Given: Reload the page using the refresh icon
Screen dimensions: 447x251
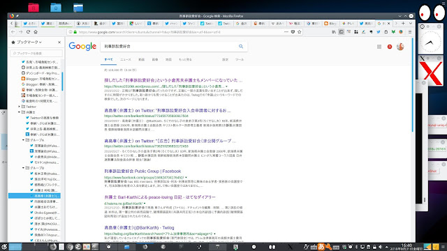Looking at the screenshot, I should (28, 32).
